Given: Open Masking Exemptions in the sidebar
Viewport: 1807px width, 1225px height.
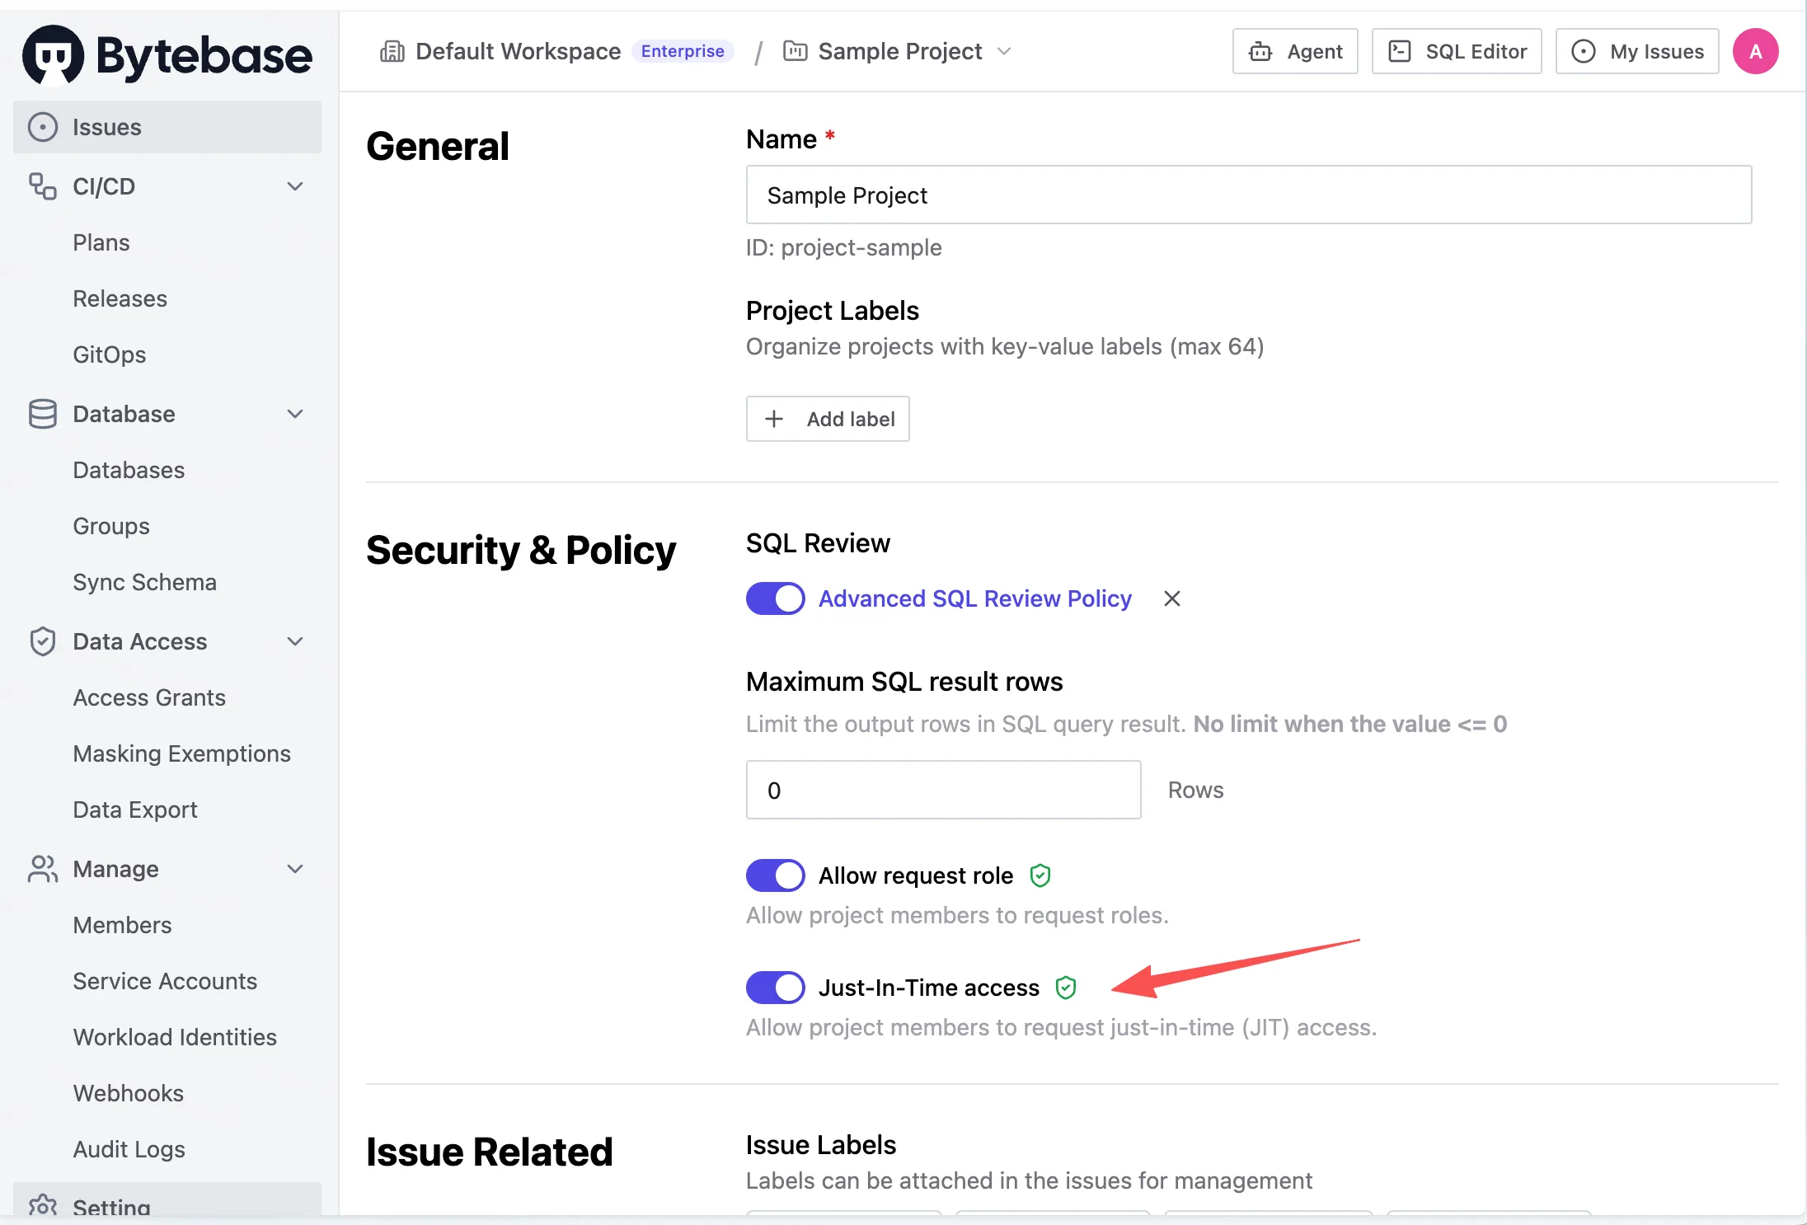Looking at the screenshot, I should tap(181, 753).
